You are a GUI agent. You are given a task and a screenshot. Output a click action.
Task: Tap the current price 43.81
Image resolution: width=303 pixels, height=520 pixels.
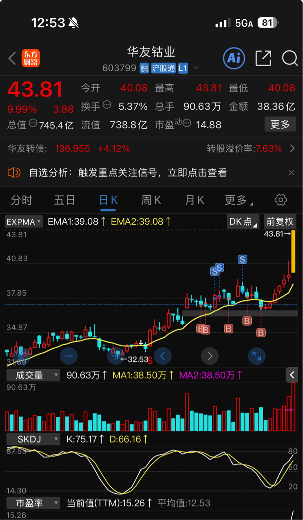tap(35, 89)
